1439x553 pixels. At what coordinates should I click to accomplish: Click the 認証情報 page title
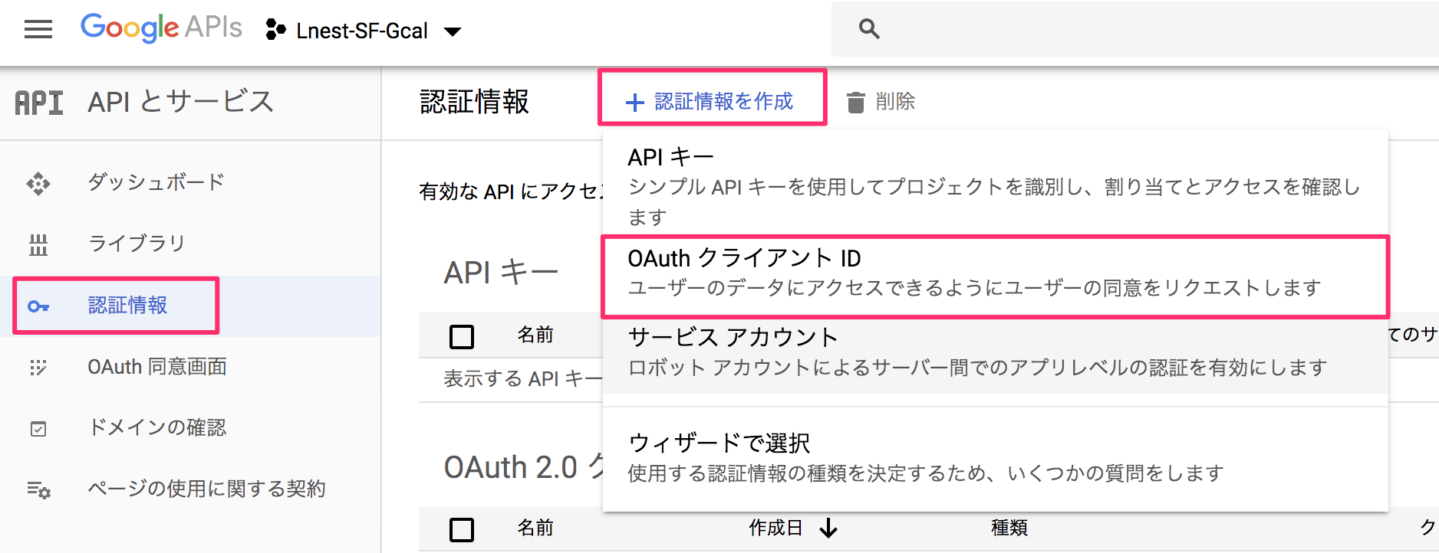pyautogui.click(x=475, y=102)
